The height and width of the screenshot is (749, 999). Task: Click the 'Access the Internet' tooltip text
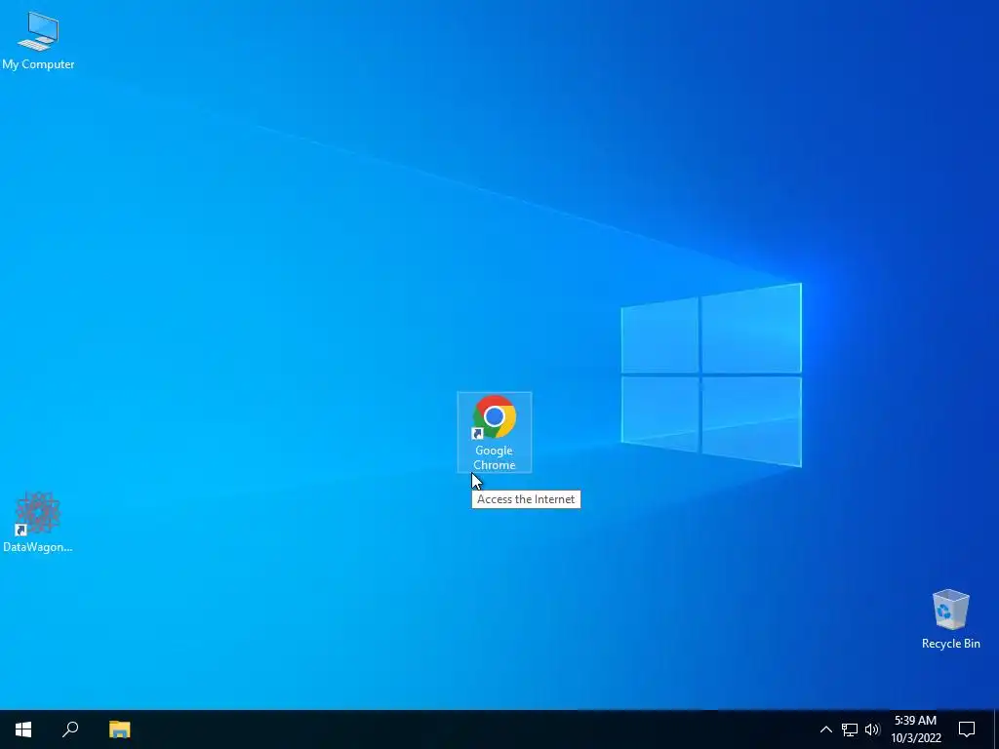point(526,499)
